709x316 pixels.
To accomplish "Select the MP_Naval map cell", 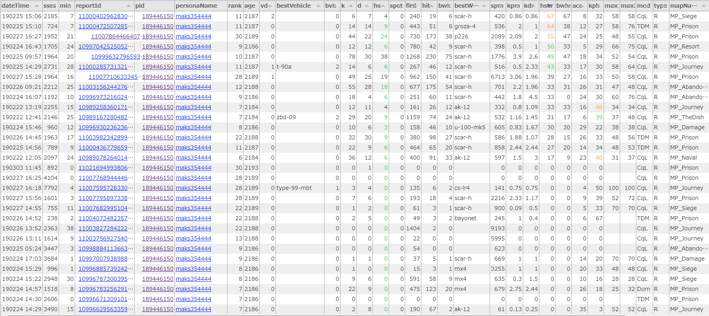I will 689,158.
